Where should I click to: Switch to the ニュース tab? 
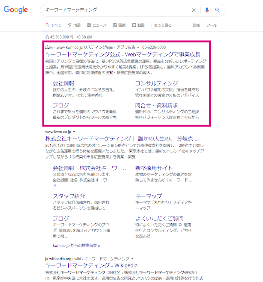tap(97, 25)
